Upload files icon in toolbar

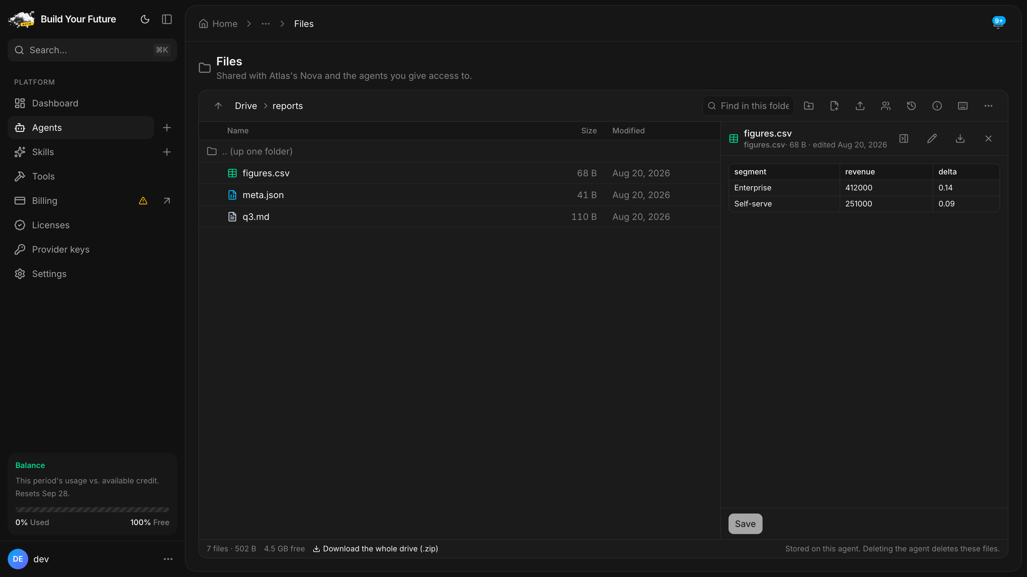860,105
